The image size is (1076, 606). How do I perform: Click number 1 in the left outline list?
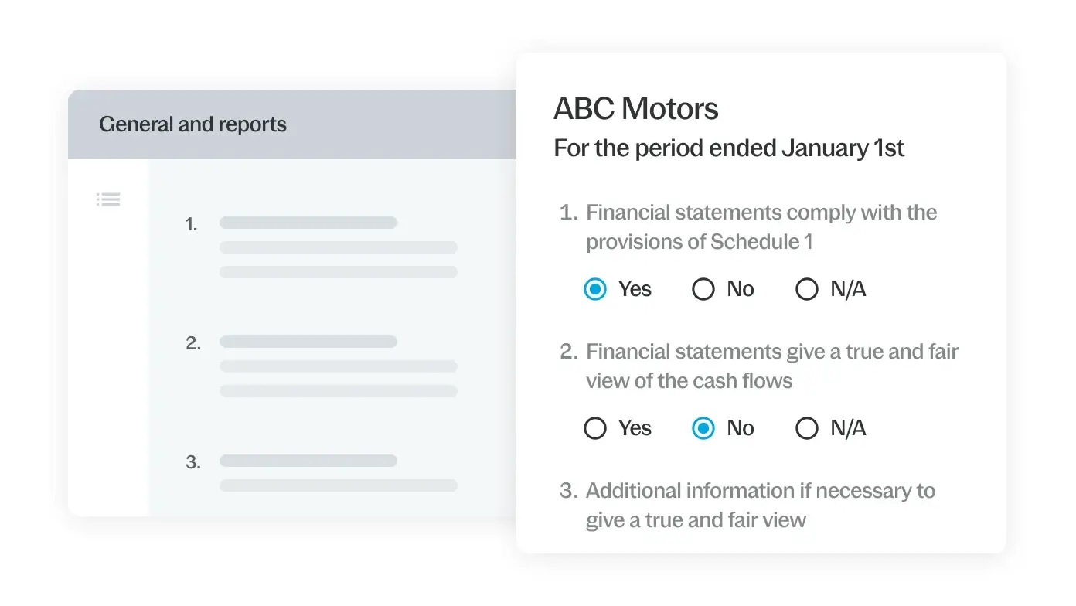191,225
